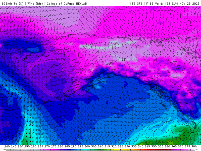The width and height of the screenshot is (201, 151).
Task: Click the 280 colorbar scale label
Action: (x=60, y=146)
